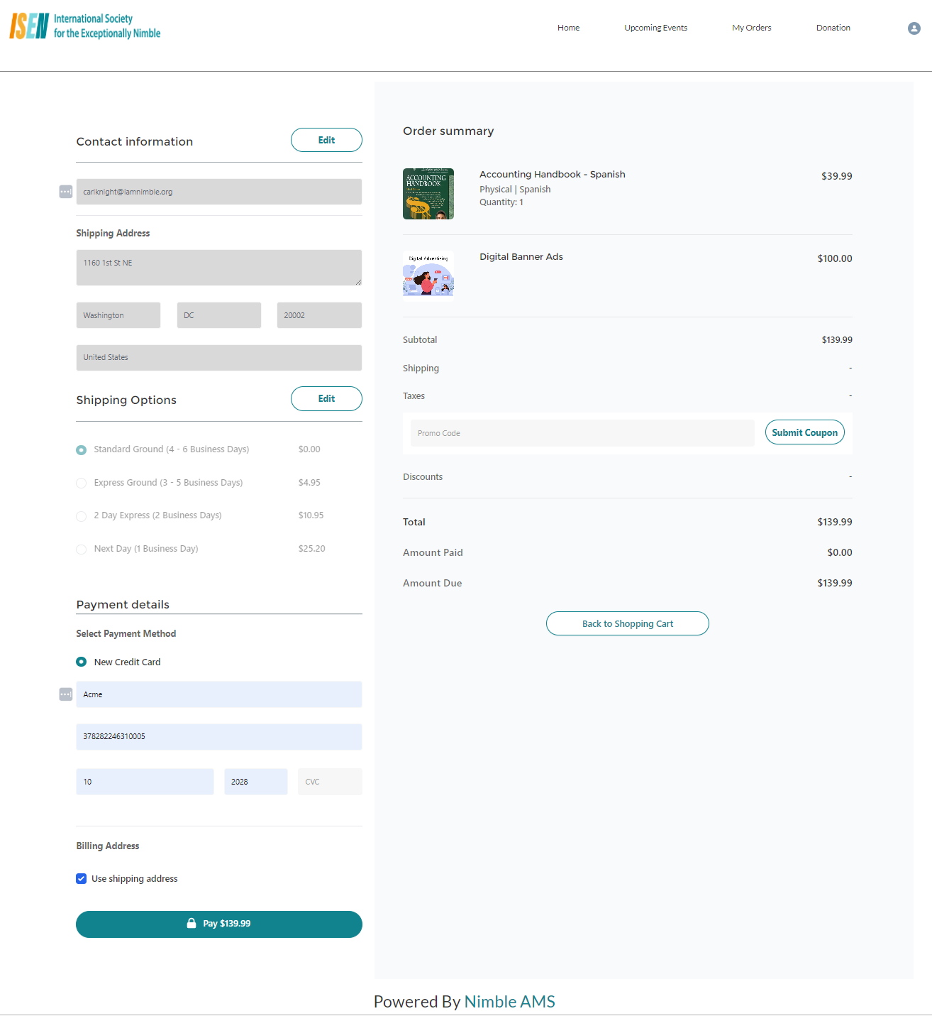The image size is (932, 1016).
Task: Choose Express Ground shipping option
Action: [82, 484]
